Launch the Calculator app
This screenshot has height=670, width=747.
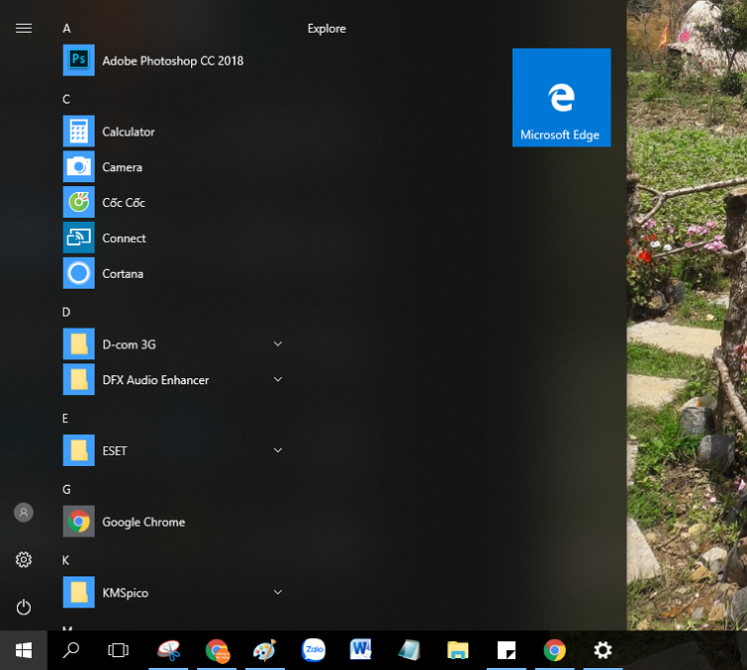pyautogui.click(x=129, y=132)
